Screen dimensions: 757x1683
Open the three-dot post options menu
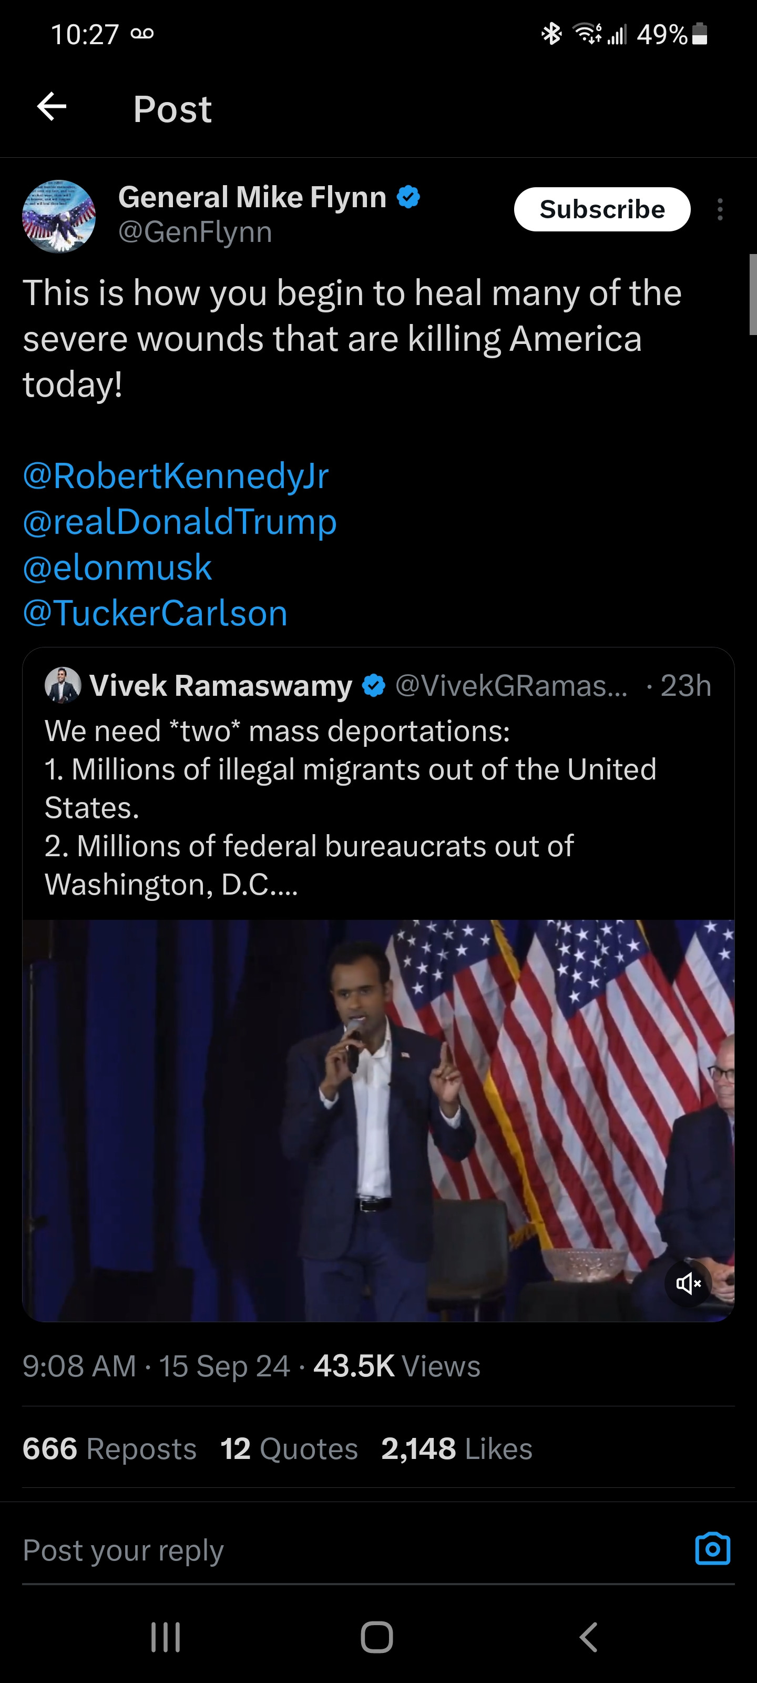tap(720, 210)
